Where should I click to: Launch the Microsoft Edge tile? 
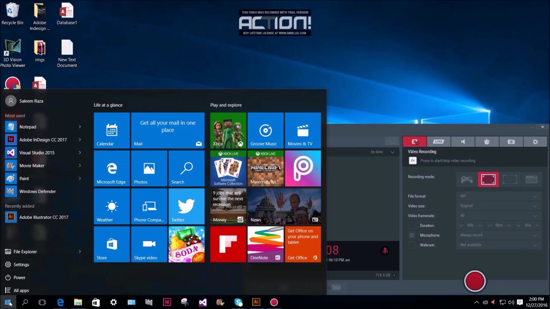click(112, 168)
